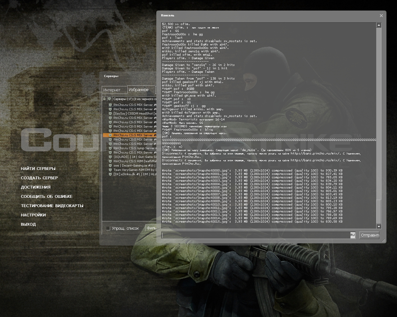Select the highlighted PinCho.ru CS:S MIX Server row
This screenshot has width=397, height=317.
130,135
